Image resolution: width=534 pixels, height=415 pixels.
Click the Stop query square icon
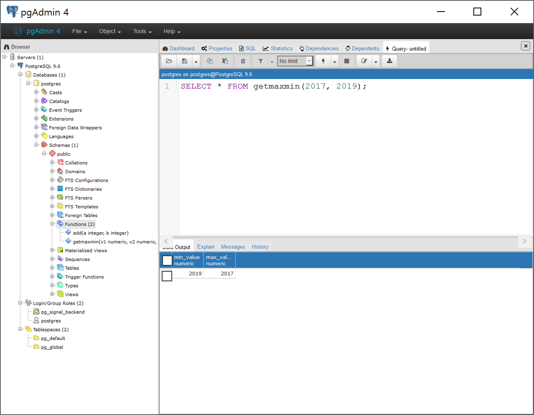(x=347, y=61)
